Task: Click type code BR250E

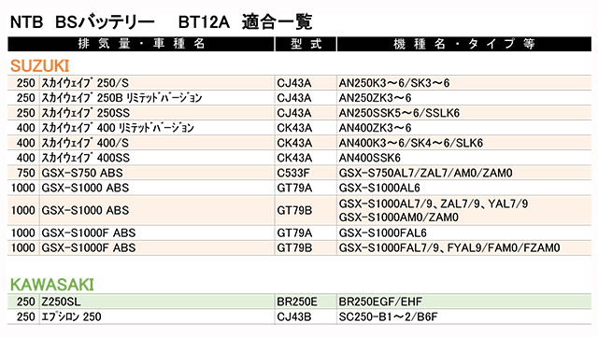Action: click(297, 302)
